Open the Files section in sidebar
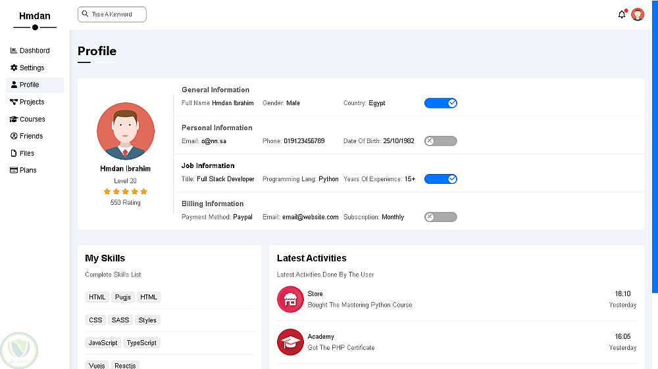658x369 pixels. click(26, 153)
